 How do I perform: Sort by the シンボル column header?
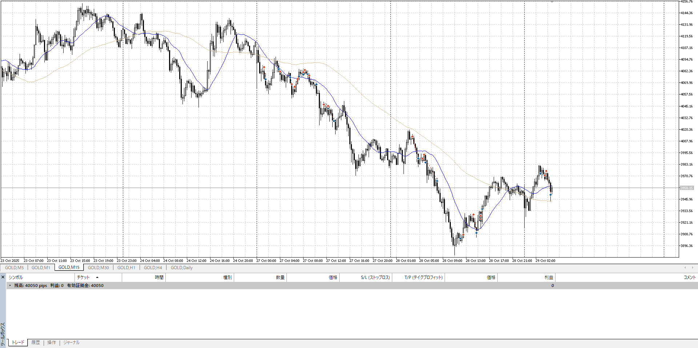coord(16,278)
